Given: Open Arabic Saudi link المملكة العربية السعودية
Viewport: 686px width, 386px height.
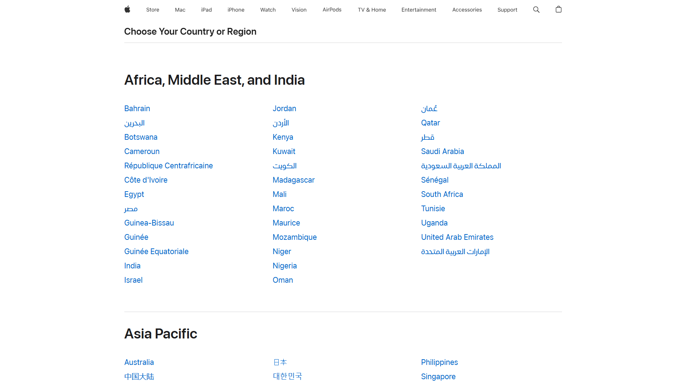Looking at the screenshot, I should click(461, 166).
